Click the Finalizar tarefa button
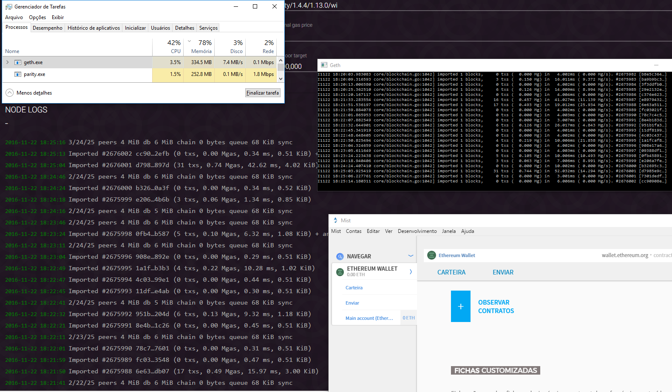Viewport: 672px width, 392px height. pyautogui.click(x=263, y=93)
